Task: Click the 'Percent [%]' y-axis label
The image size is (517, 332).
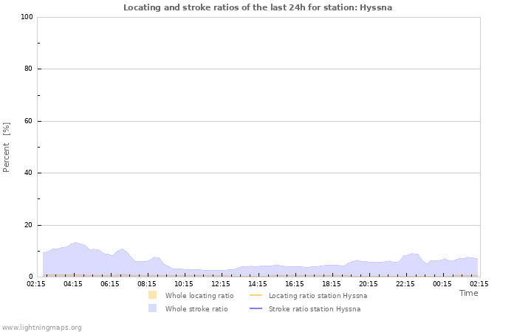Action: pyautogui.click(x=7, y=147)
